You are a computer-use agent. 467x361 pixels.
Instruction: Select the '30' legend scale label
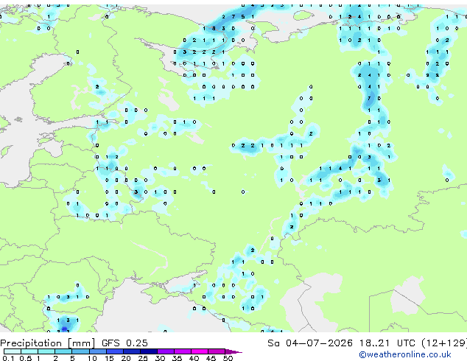(160, 358)
